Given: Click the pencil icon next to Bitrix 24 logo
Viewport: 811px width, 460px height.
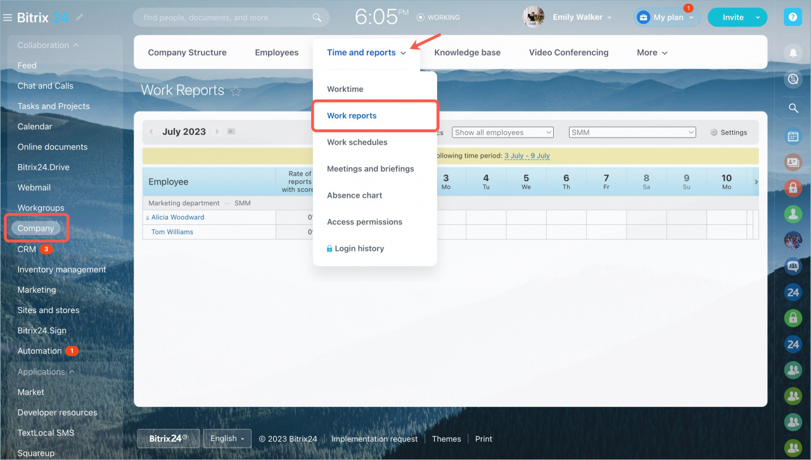Looking at the screenshot, I should pyautogui.click(x=79, y=18).
